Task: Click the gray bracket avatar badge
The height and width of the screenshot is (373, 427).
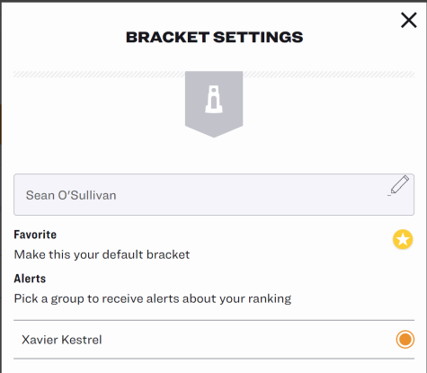Action: 214,104
